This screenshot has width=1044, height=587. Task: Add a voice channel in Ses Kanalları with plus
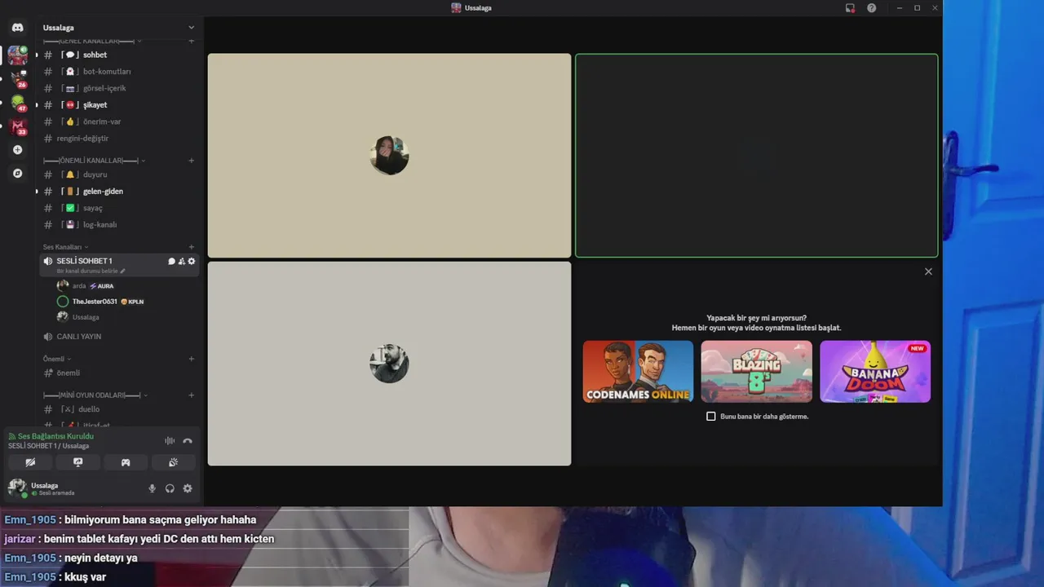click(192, 247)
